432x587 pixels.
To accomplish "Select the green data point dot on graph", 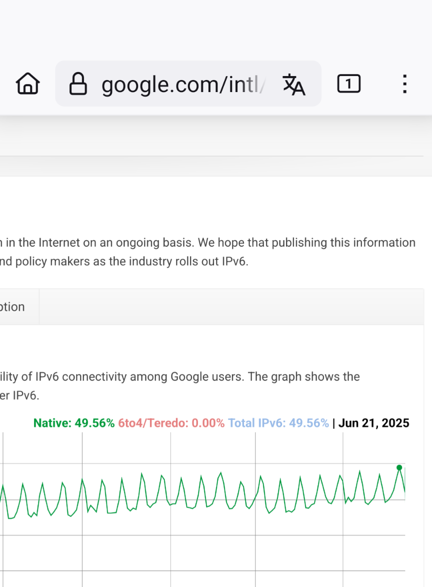I will [x=399, y=467].
